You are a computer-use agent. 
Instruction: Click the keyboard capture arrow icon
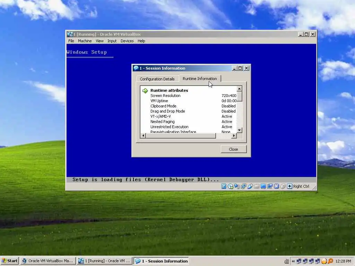coord(289,186)
